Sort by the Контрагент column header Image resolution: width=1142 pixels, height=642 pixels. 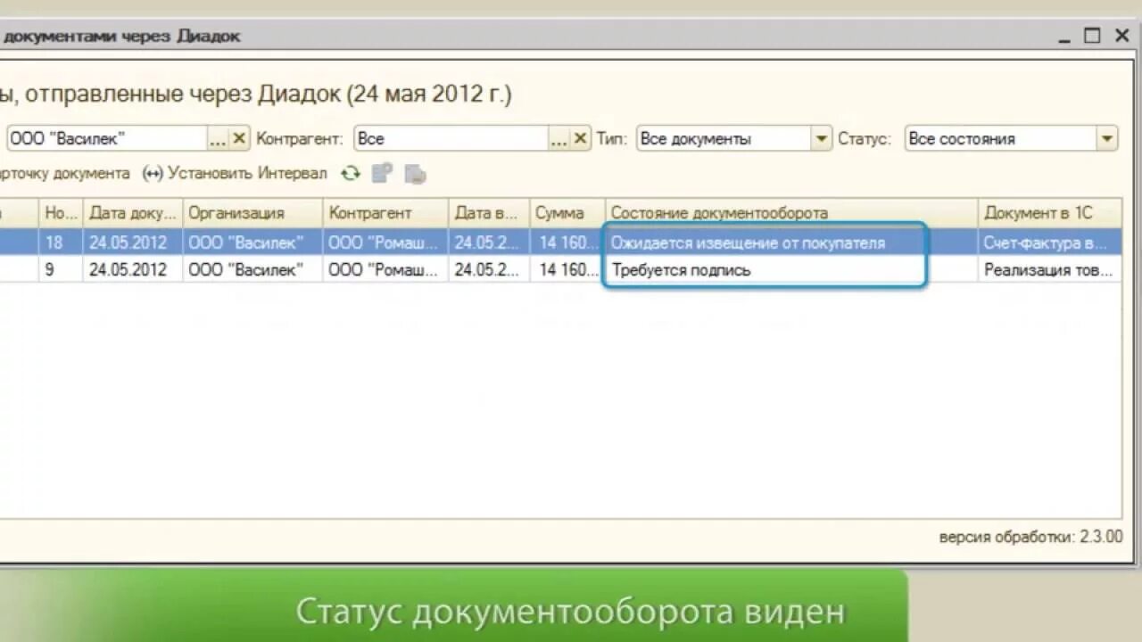(x=385, y=213)
